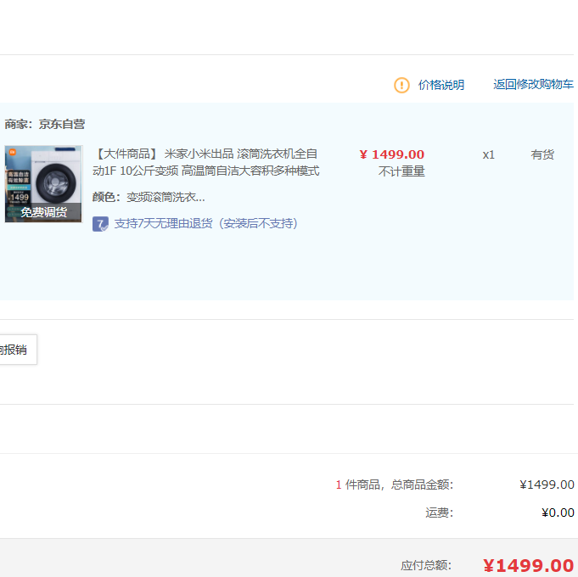
Task: Go back via 返回修改购物车 link
Action: 533,85
